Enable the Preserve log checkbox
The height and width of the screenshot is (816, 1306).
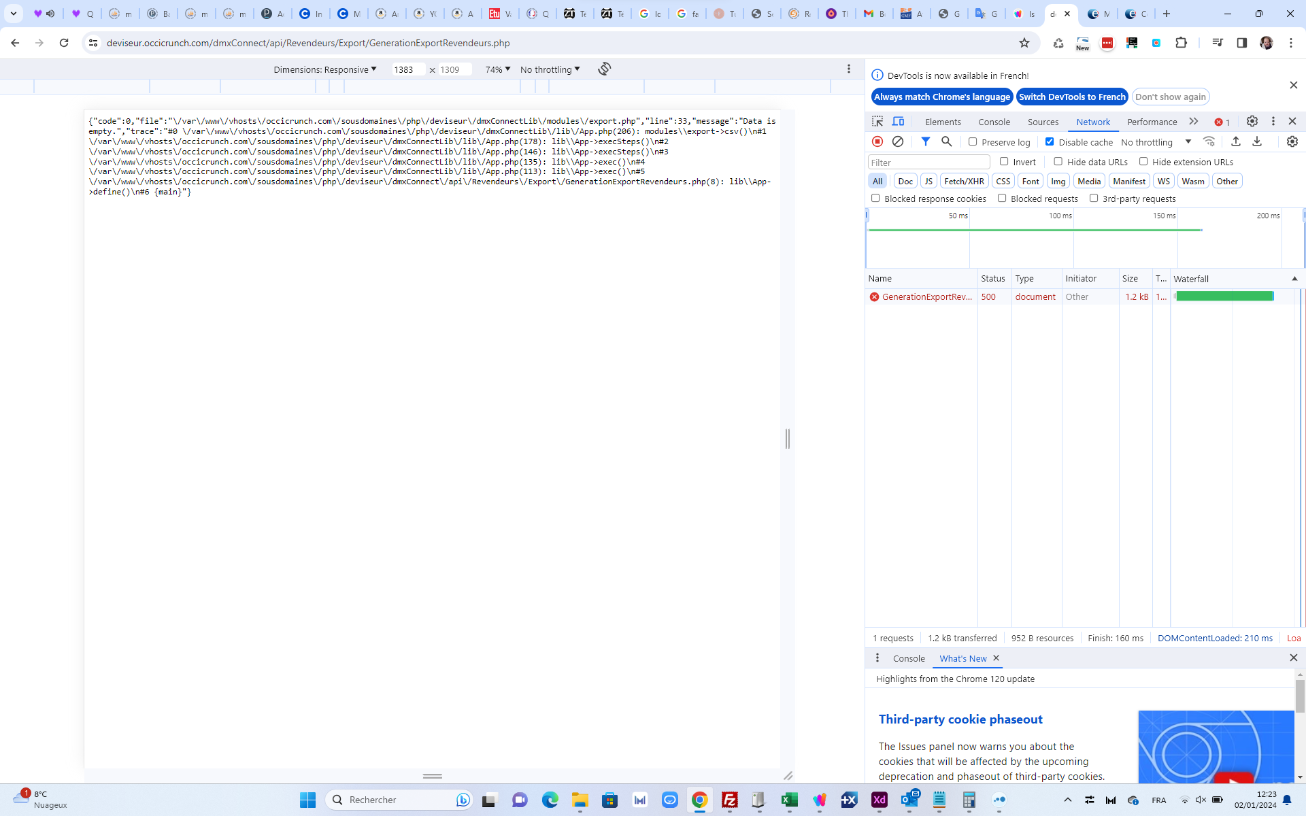(973, 141)
